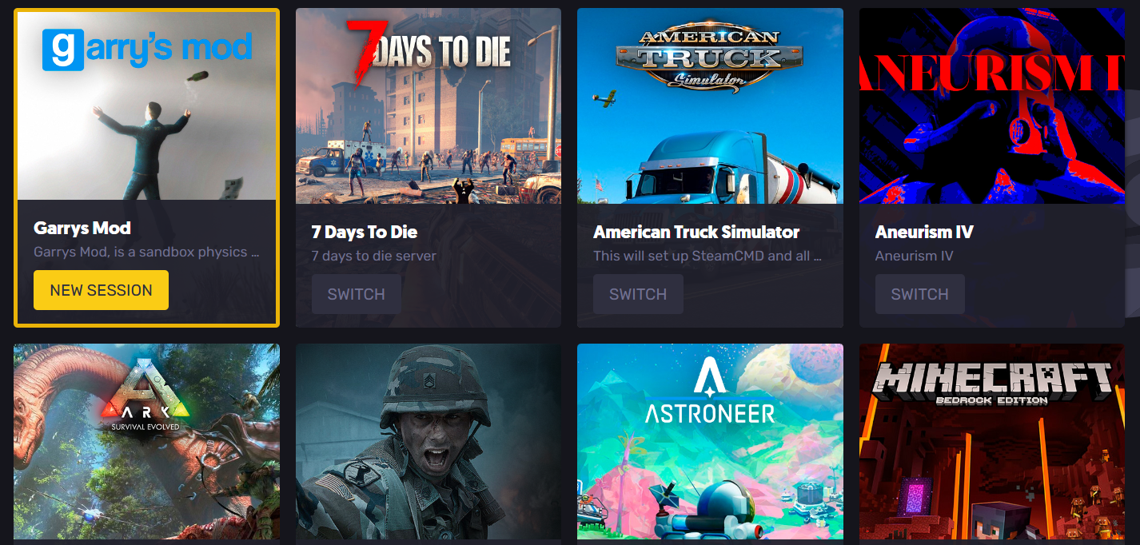Screen dimensions: 1140x545
Task: Open the Garry's Mod cover image
Action: 147,105
